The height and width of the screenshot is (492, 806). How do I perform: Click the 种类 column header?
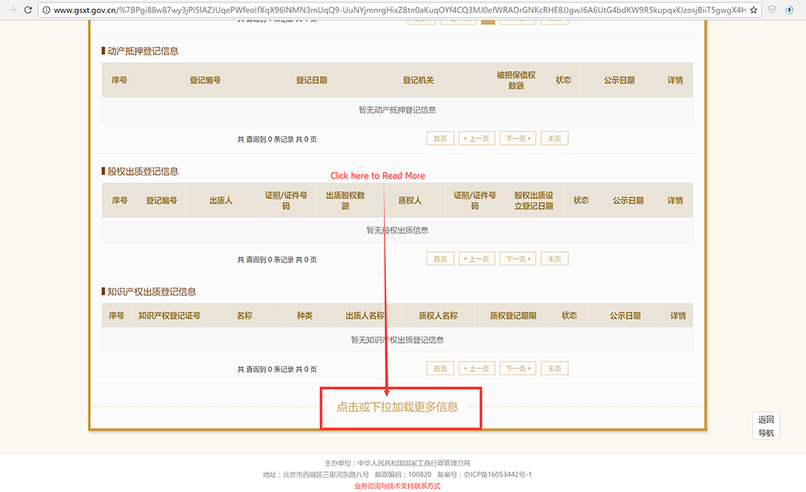[305, 316]
